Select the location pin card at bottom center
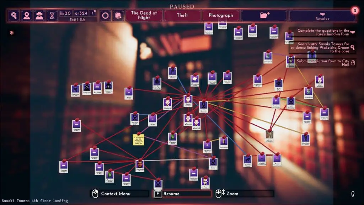The image size is (364, 205). pyautogui.click(x=158, y=184)
